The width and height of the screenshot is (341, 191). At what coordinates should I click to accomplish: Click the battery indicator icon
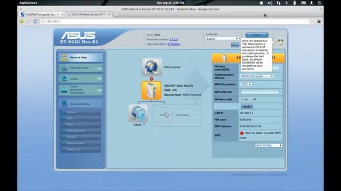click(x=295, y=3)
